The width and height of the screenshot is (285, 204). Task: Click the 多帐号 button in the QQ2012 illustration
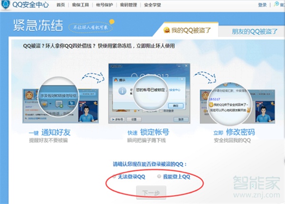tap(117, 120)
